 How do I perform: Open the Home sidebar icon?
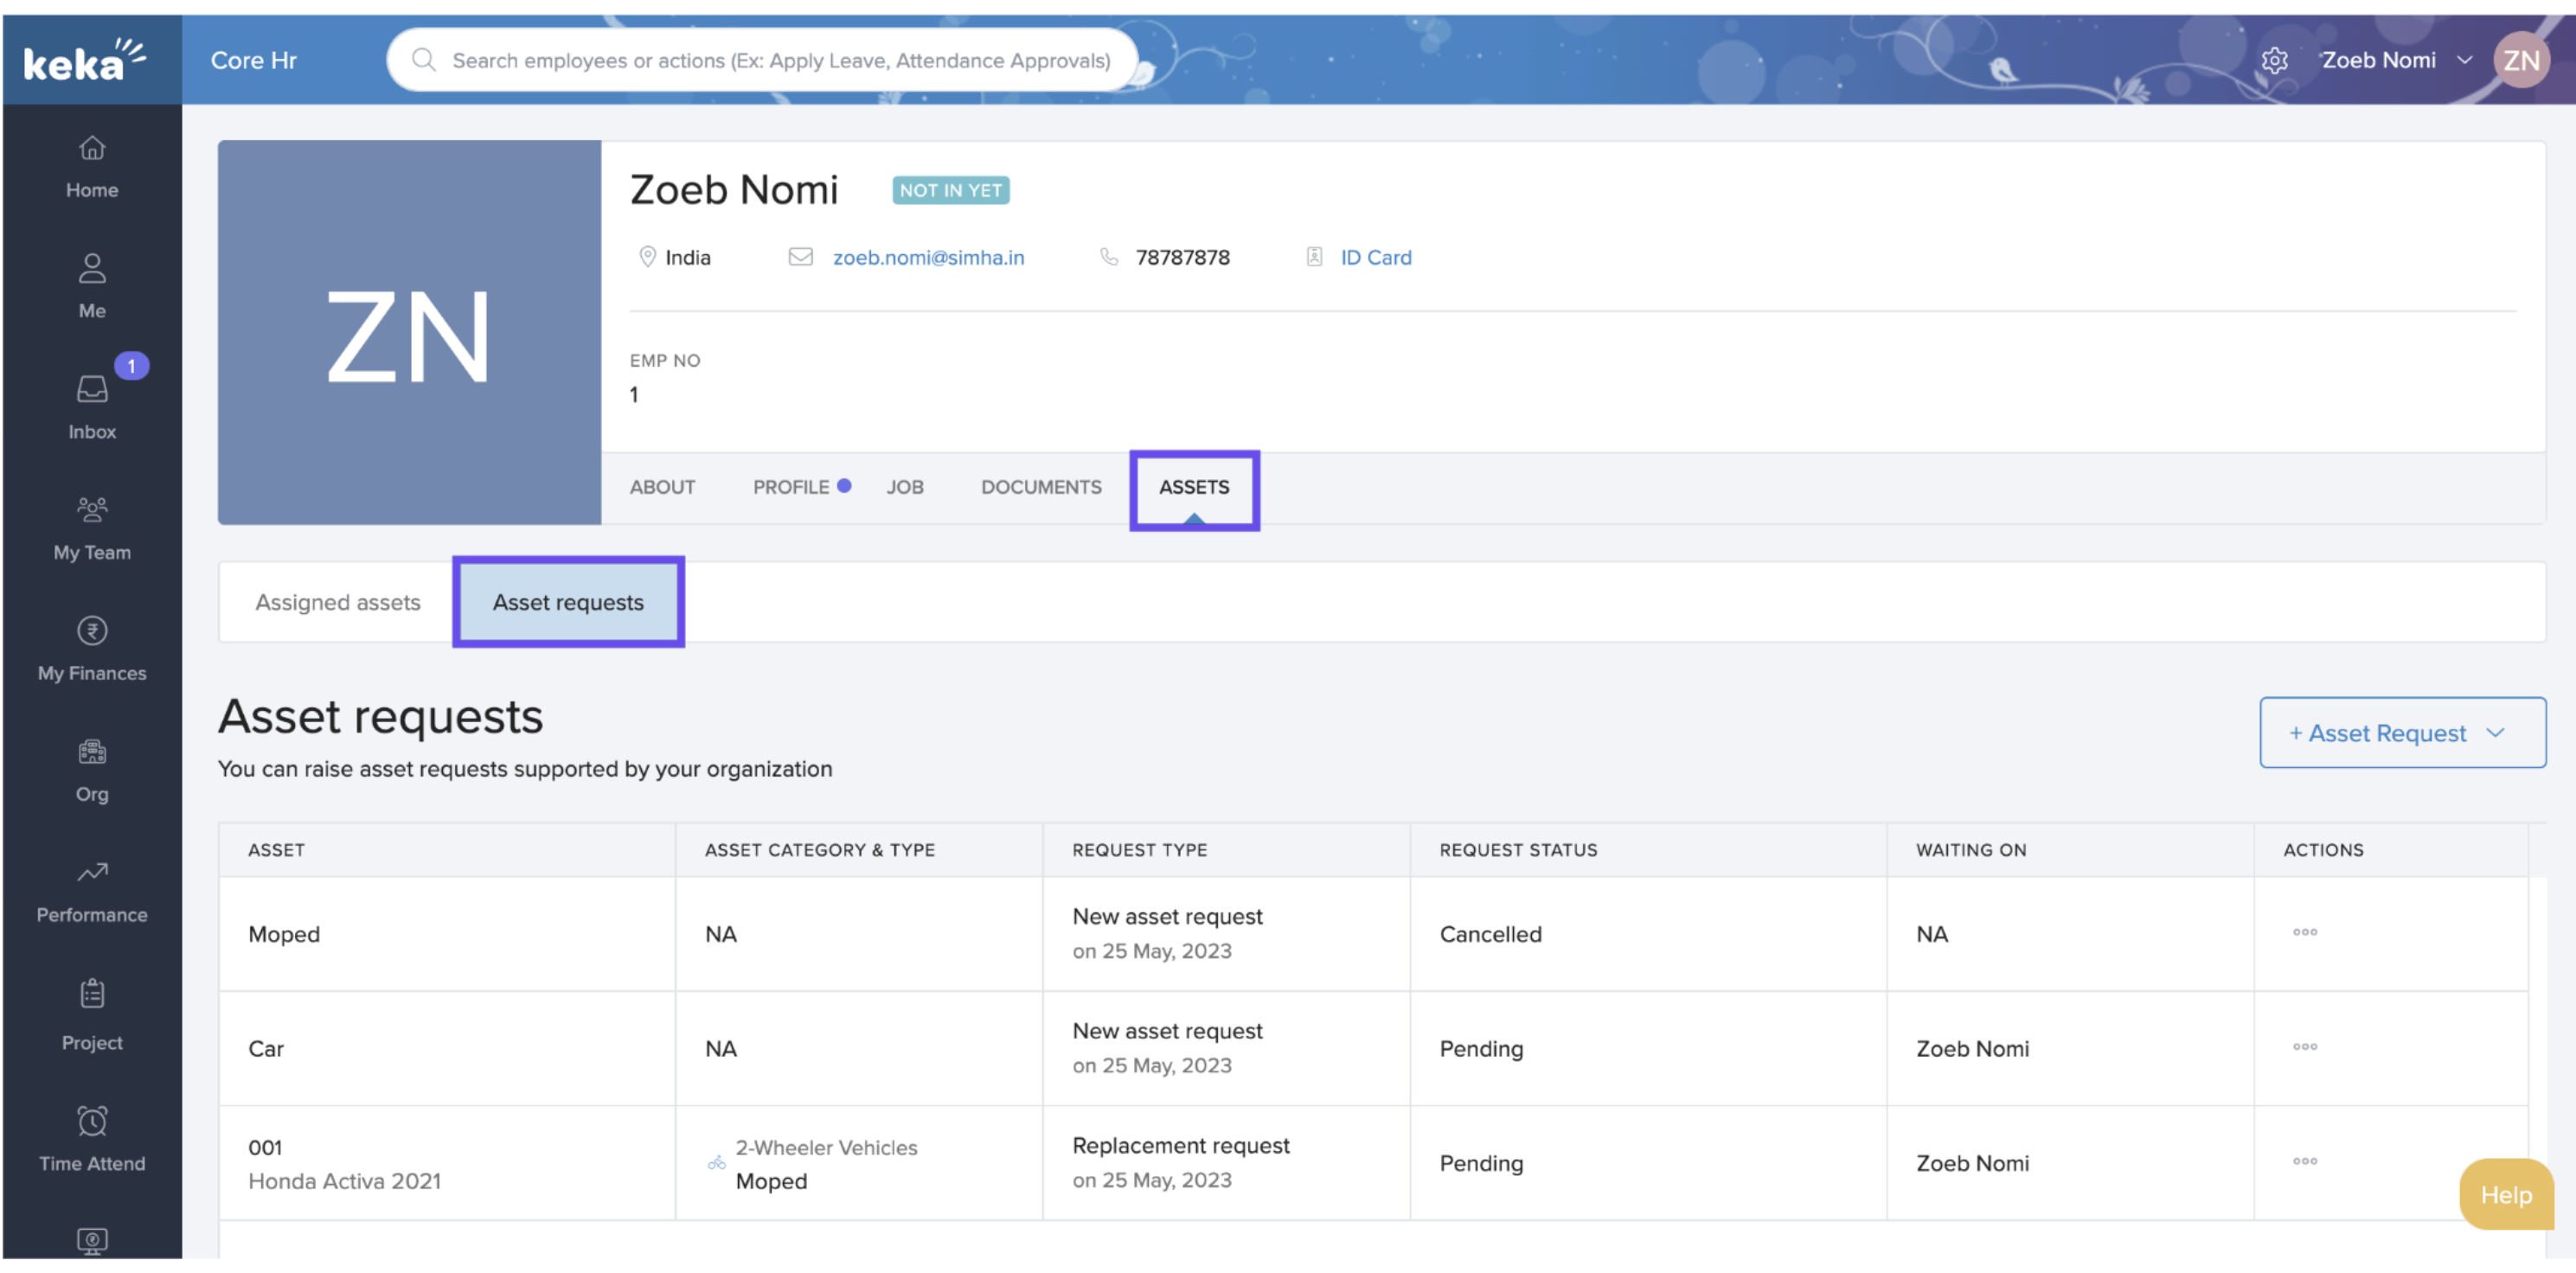point(92,166)
